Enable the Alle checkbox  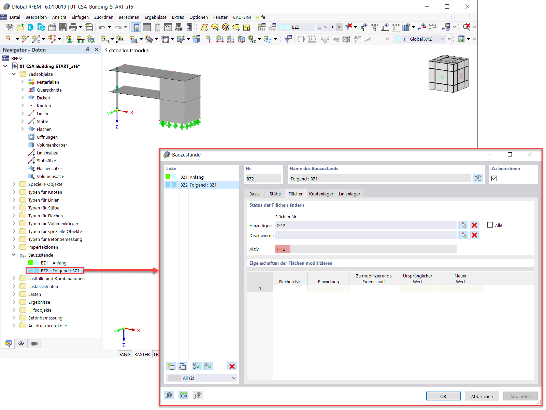pyautogui.click(x=490, y=225)
